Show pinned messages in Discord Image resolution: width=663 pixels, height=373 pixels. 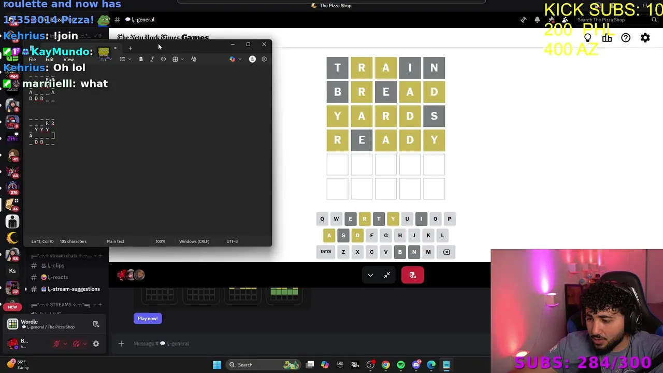(x=551, y=20)
